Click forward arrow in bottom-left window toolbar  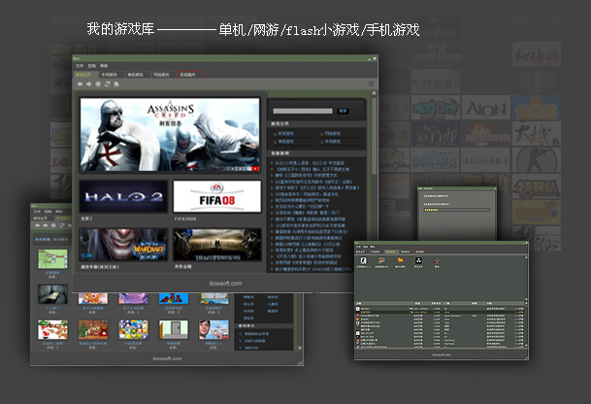46,225
